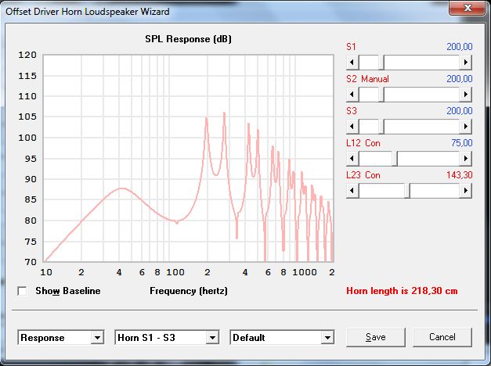Click the L12 Con slider right arrow

[x=466, y=159]
